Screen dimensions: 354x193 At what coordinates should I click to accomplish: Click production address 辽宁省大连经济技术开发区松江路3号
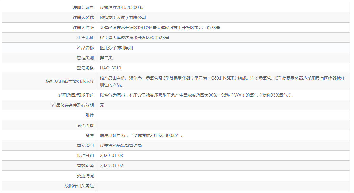(x=134, y=38)
